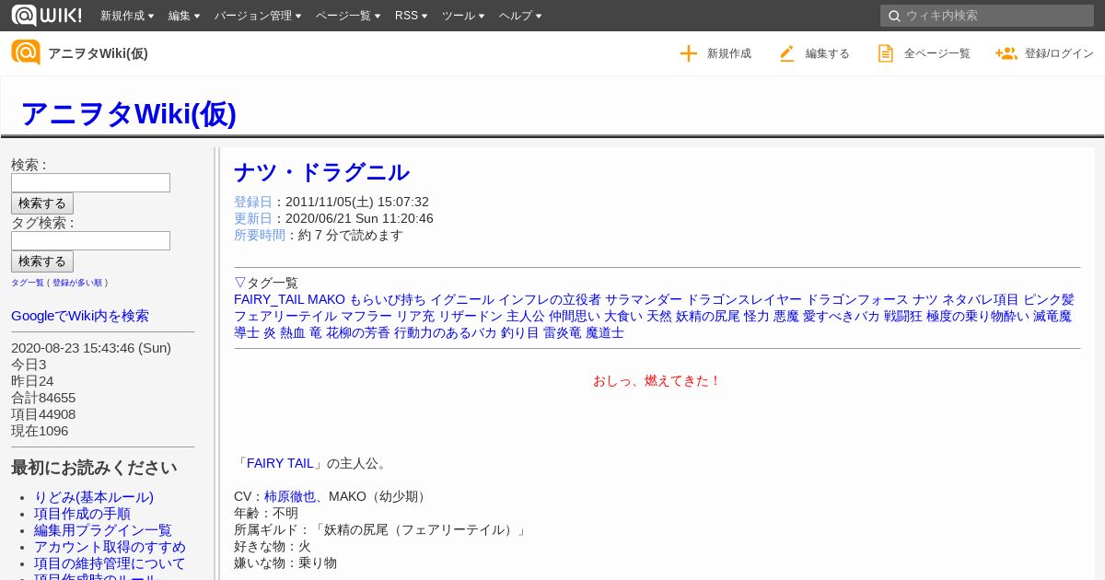This screenshot has height=580, width=1105.
Task: Click the ▽タグ一覧 heading text
Action: [x=266, y=283]
